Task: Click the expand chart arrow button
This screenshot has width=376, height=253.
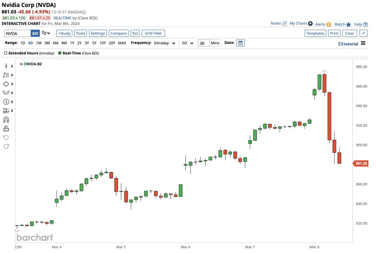Action: (363, 33)
